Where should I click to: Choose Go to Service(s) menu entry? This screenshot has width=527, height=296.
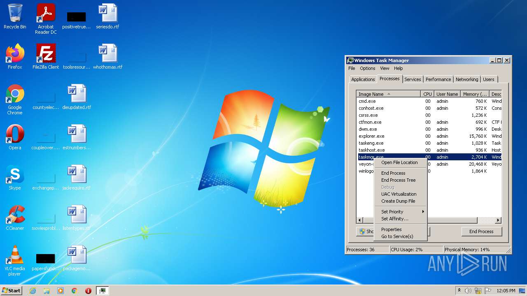400,236
